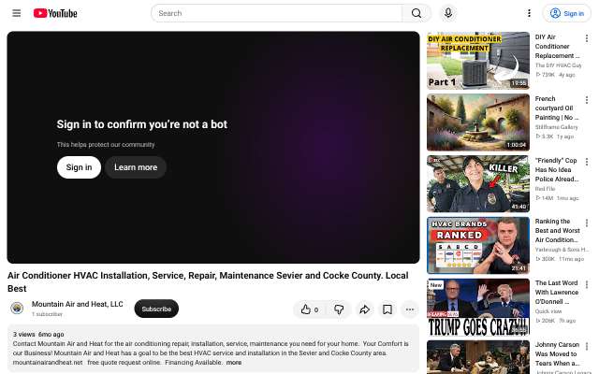Dislike the video with thumbs down
Screen dimensions: 599x374
(339, 309)
